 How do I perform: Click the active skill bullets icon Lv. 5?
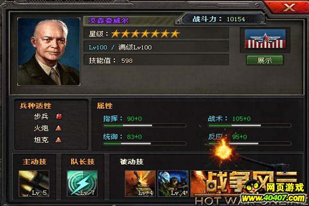tap(34, 183)
